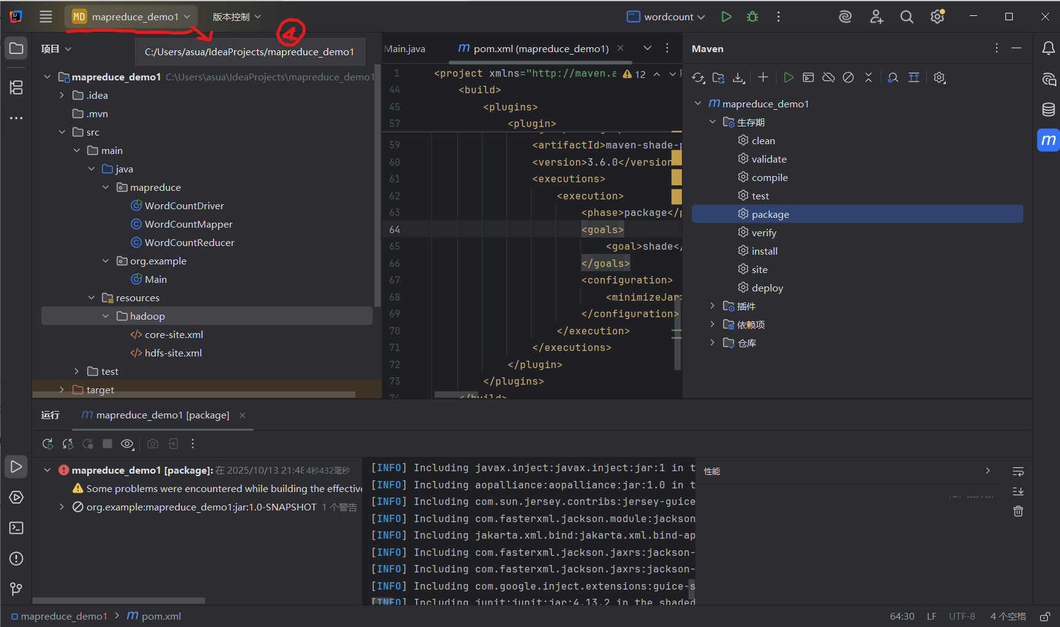Viewport: 1060px width, 627px height.
Task: Expand the .idea folder
Action: [61, 95]
